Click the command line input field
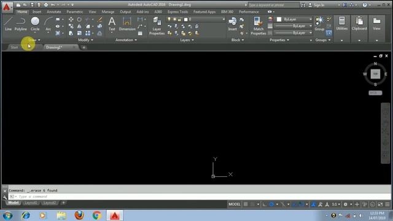This screenshot has height=221, width=393. [x=199, y=196]
